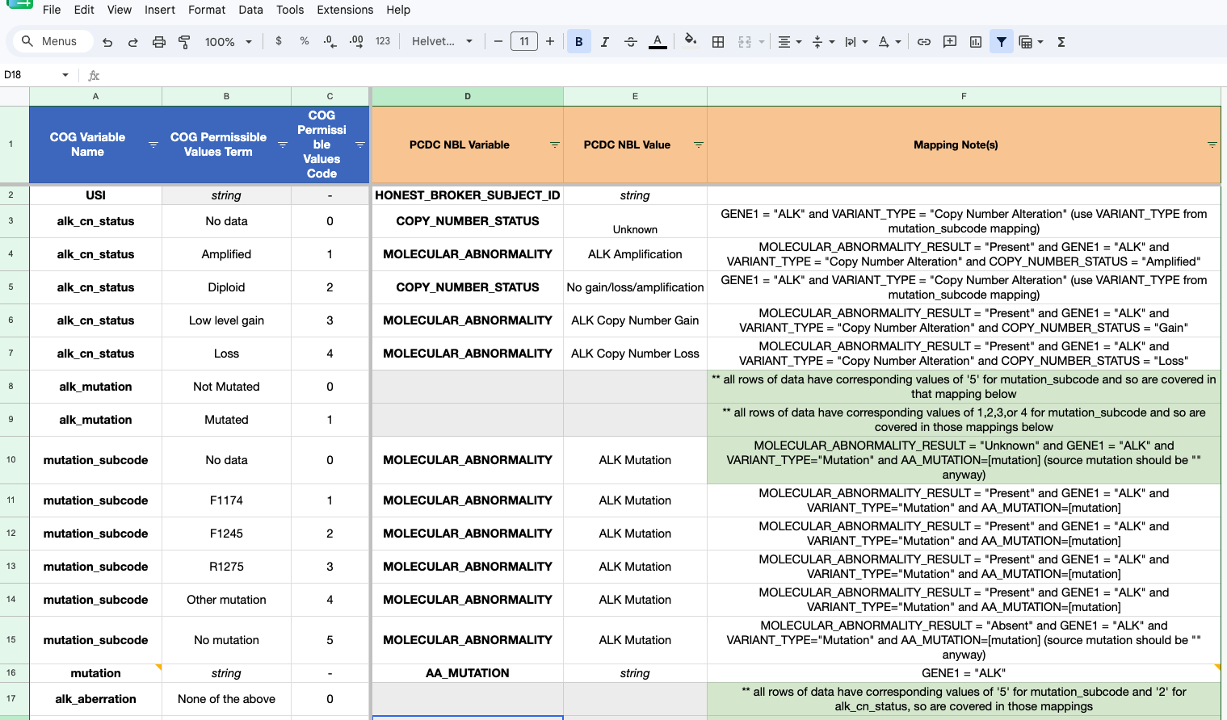Open the Helvet... font dropdown

(x=442, y=41)
